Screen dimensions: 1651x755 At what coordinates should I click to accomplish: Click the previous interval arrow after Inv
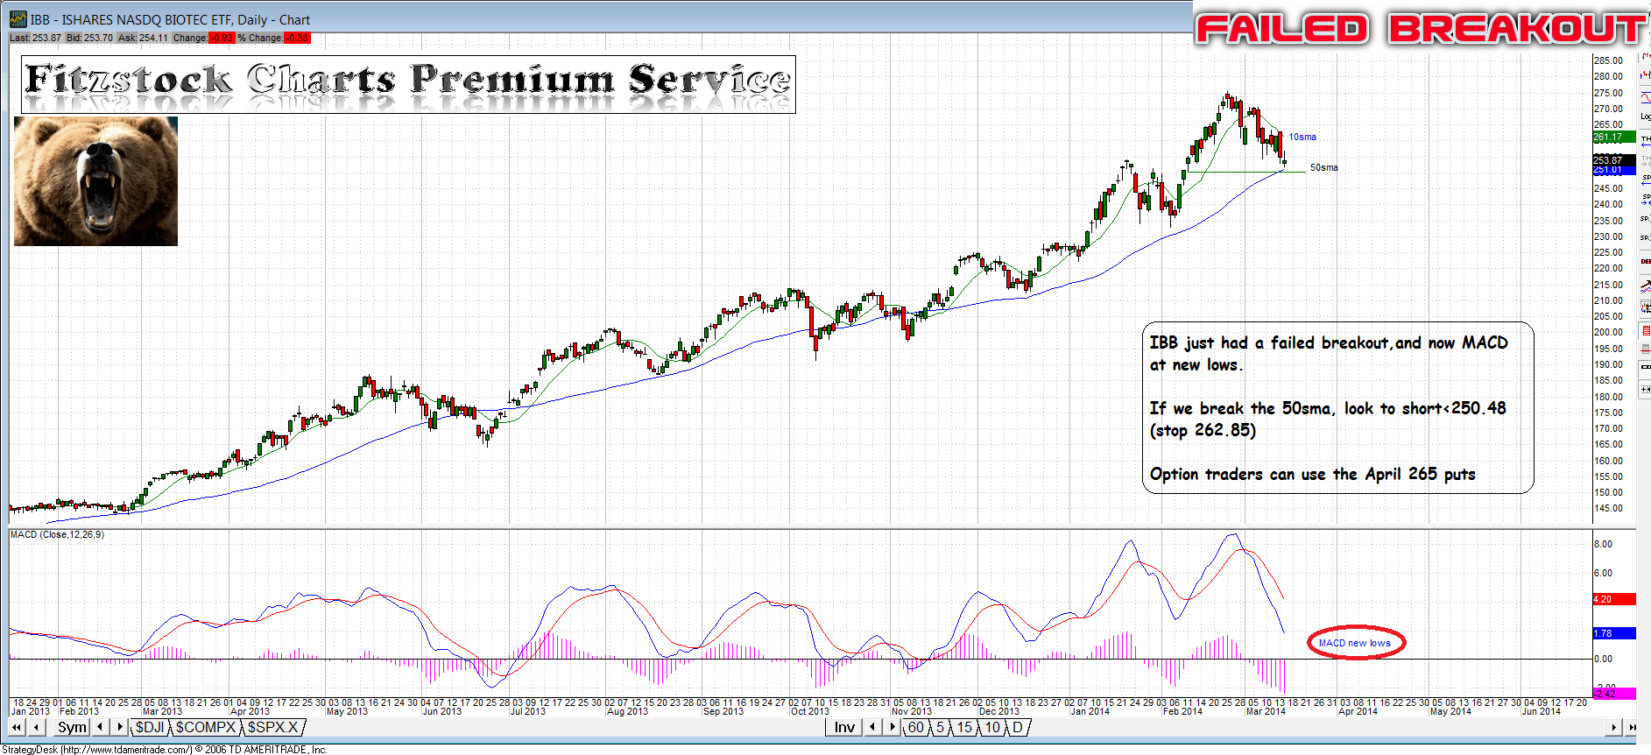click(872, 727)
